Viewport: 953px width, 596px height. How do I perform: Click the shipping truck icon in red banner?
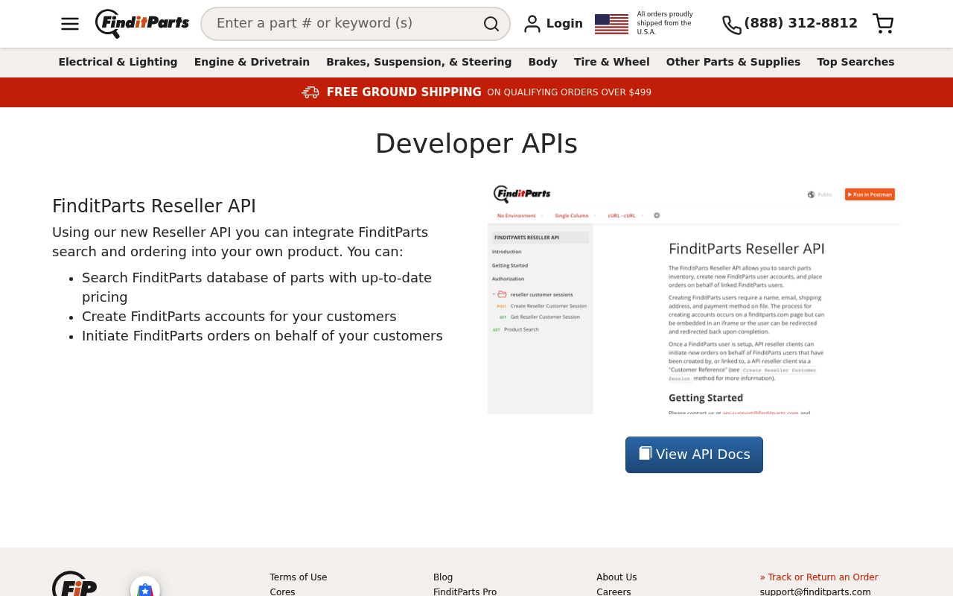coord(310,92)
